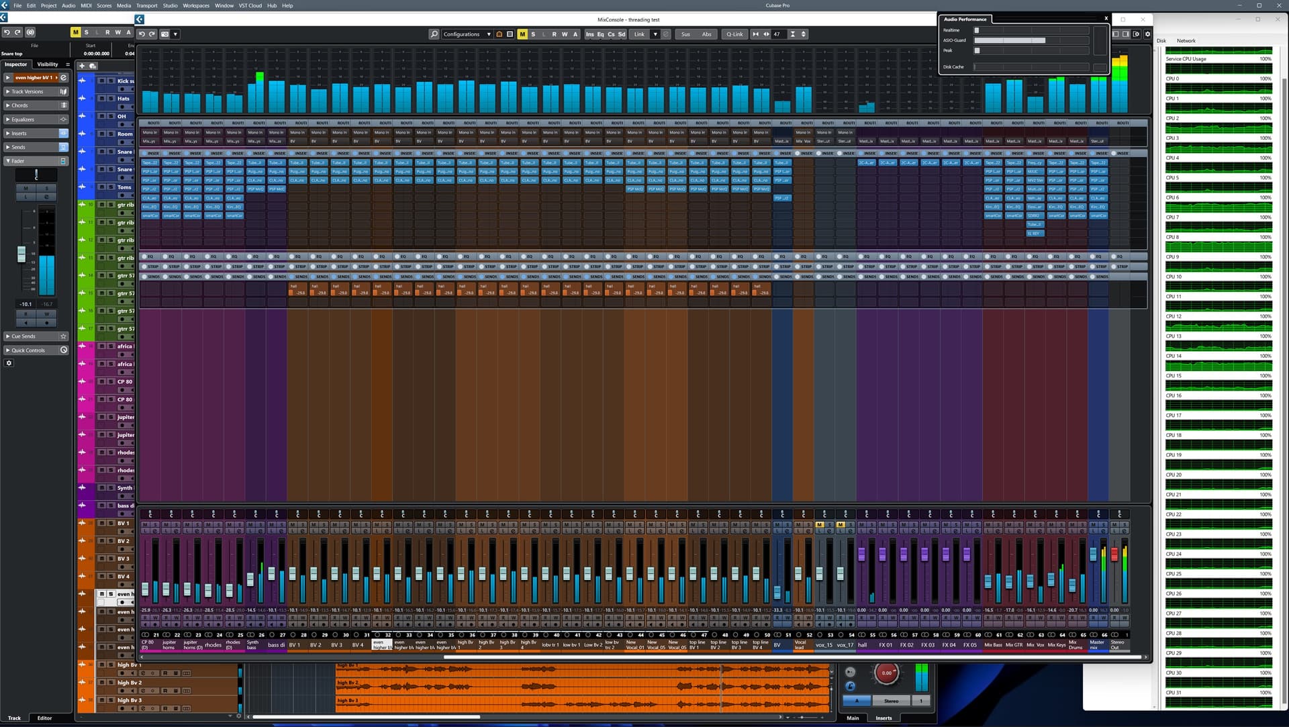Screen dimensions: 1289x727
Task: Click the track preset icon beside Add Track
Action: 93,66
